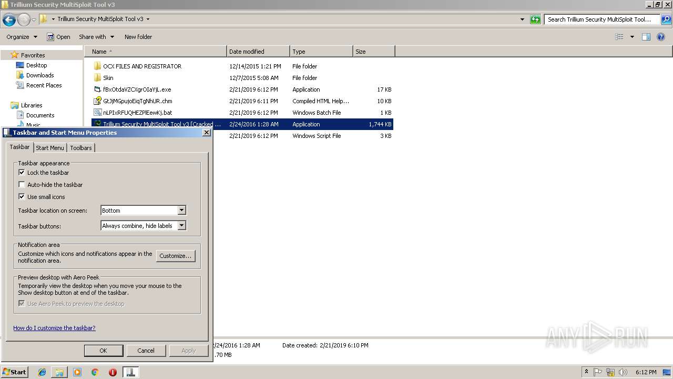The height and width of the screenshot is (379, 673).
Task: Select Recent Places in Favorites
Action: (x=44, y=85)
